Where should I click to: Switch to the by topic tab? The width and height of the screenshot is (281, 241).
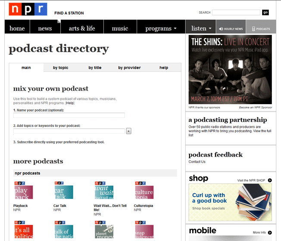61,68
